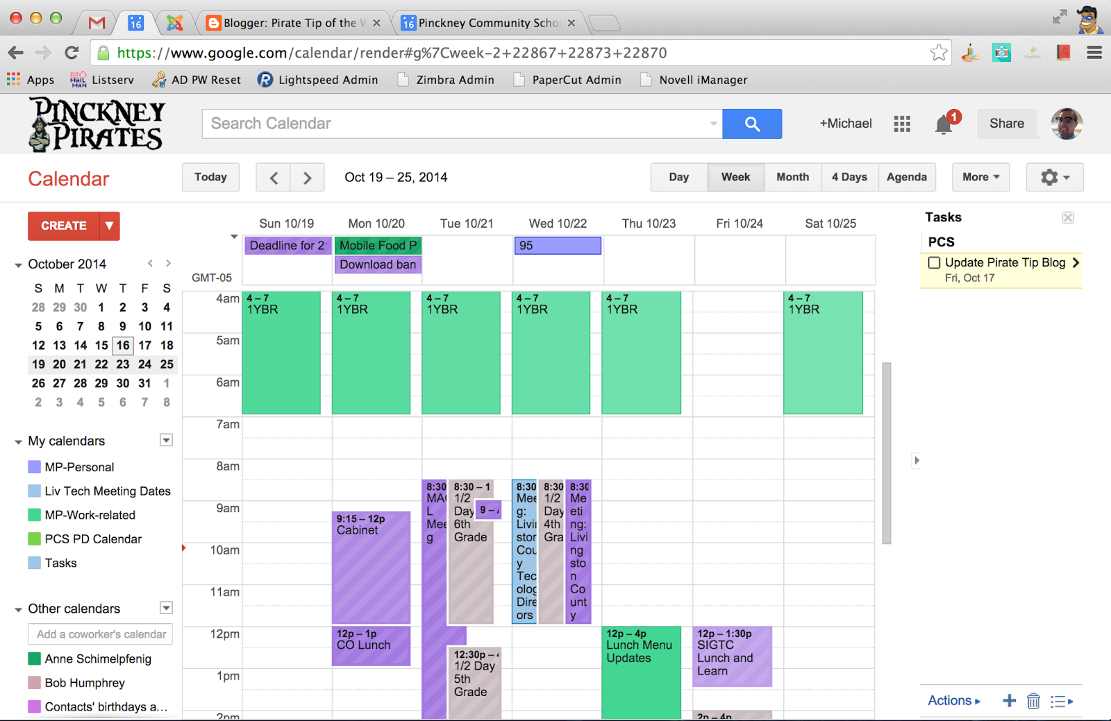The image size is (1111, 721).
Task: Check off Update Pirate Tip Blog task
Action: (x=935, y=262)
